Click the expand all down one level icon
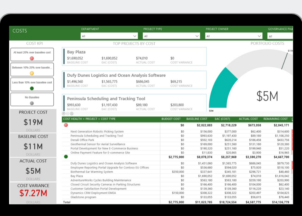The width and height of the screenshot is (302, 216). [x=72, y=114]
